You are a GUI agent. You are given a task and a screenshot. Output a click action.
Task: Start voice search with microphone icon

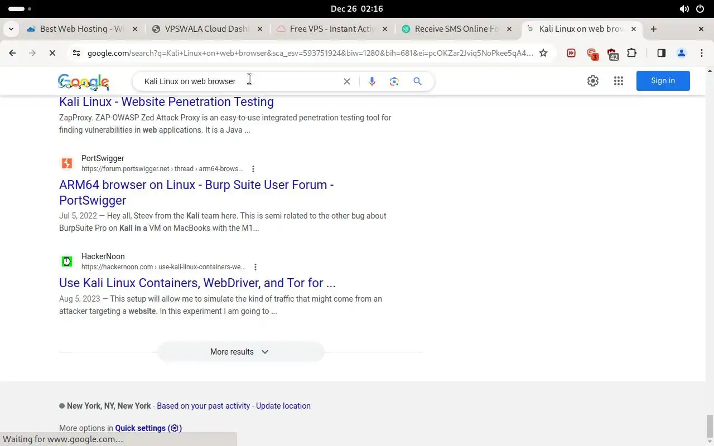(372, 81)
